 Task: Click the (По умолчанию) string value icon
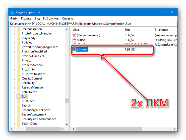click(74, 35)
